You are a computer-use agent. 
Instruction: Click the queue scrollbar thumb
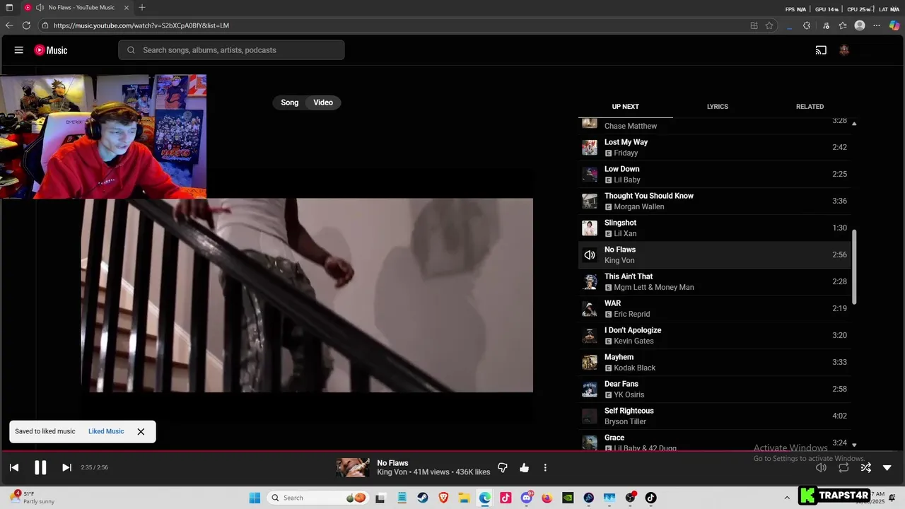(854, 267)
